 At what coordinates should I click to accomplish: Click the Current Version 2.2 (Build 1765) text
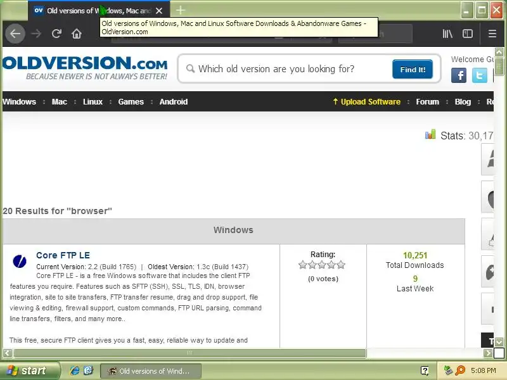(x=86, y=267)
